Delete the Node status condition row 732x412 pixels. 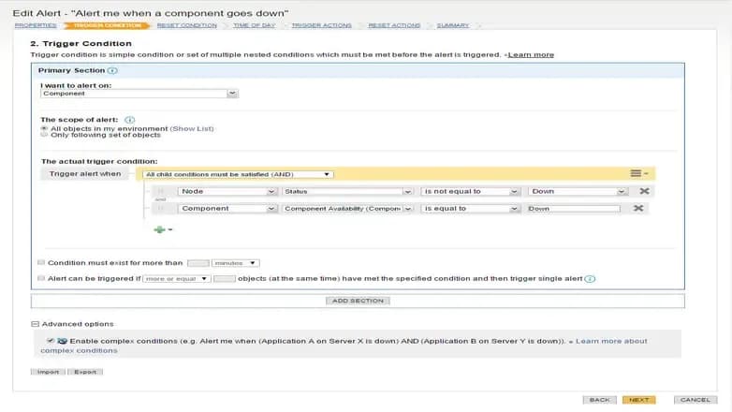coord(644,191)
